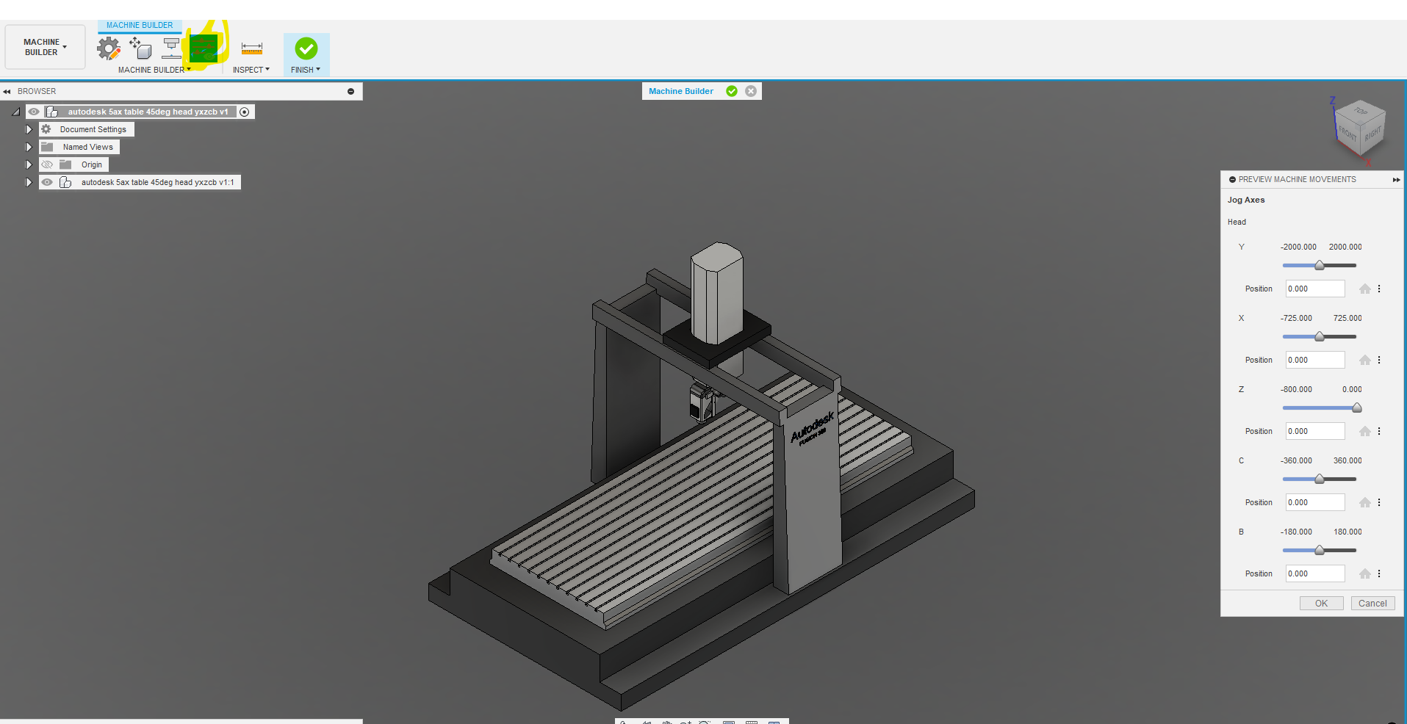Open the three-dot menu next to B Position
Viewport: 1407px width, 724px height.
(1379, 573)
